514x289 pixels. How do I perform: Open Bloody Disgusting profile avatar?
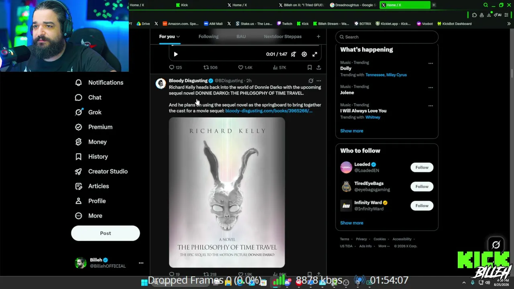tap(161, 83)
